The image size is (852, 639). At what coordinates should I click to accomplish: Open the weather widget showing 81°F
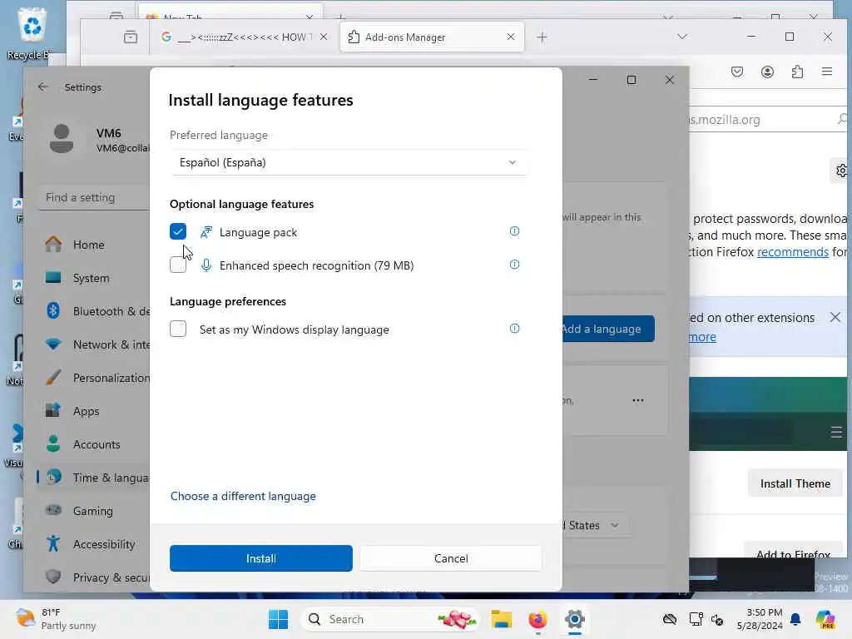(56, 619)
